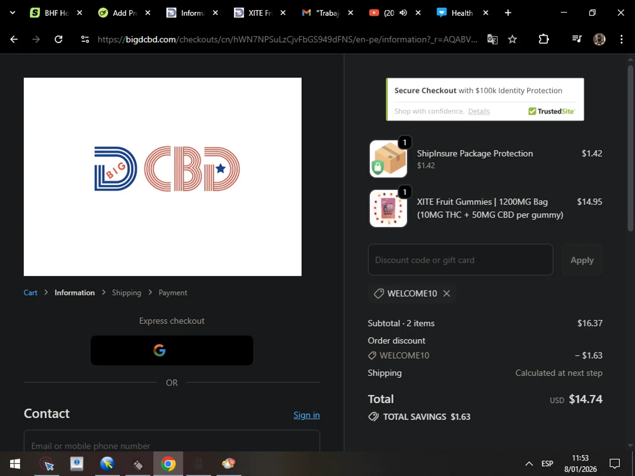Focus the bigdcbd.com address bar URL
Image resolution: width=635 pixels, height=476 pixels.
click(287, 39)
